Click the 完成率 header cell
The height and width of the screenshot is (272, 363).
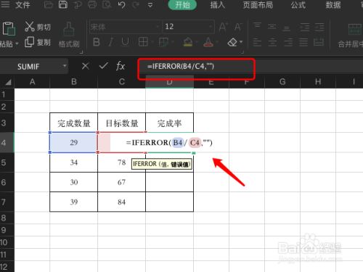coord(169,123)
